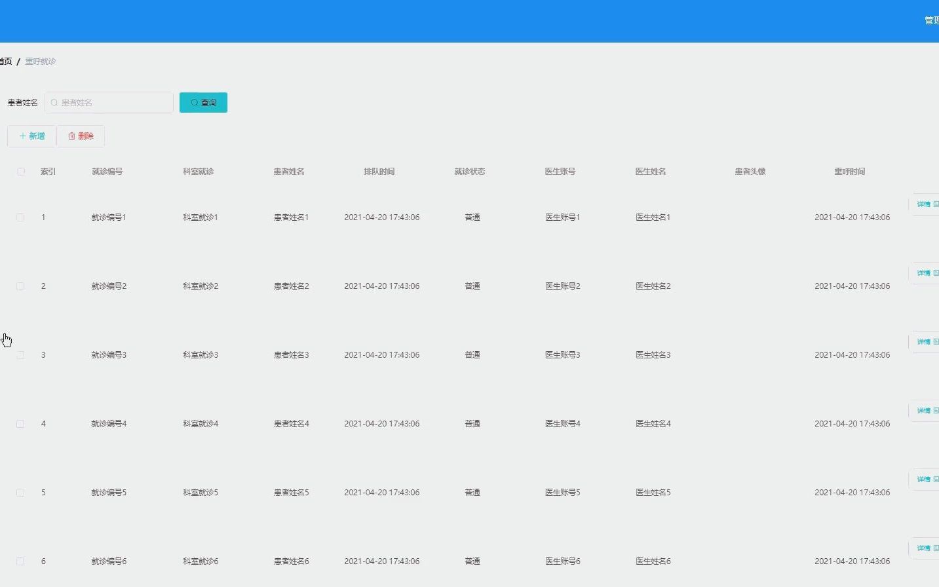Screen dimensions: 939x587
Task: Select the cell 医生账号2
Action: tap(562, 286)
